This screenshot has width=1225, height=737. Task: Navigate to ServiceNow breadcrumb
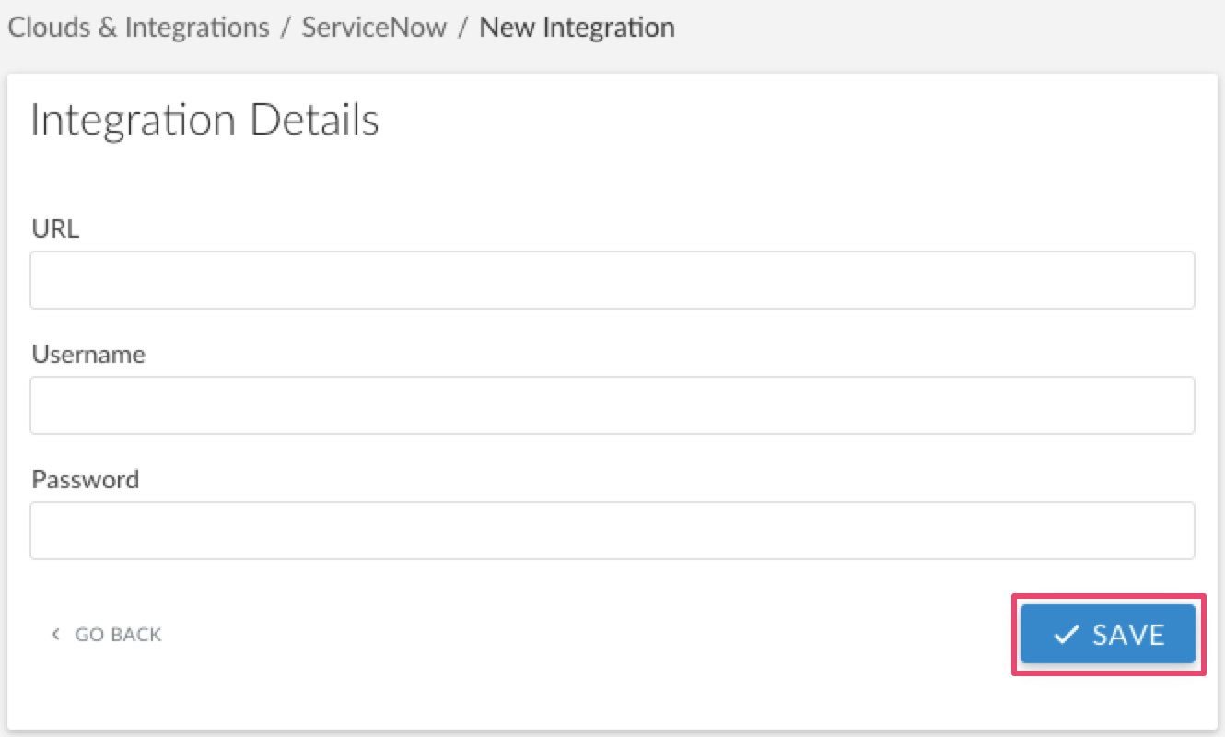click(374, 28)
